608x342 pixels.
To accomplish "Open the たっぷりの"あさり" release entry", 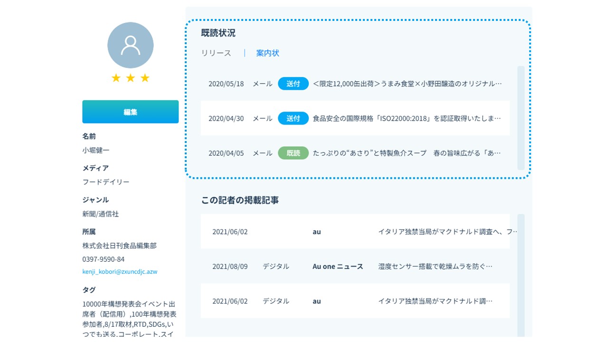I will click(x=407, y=153).
